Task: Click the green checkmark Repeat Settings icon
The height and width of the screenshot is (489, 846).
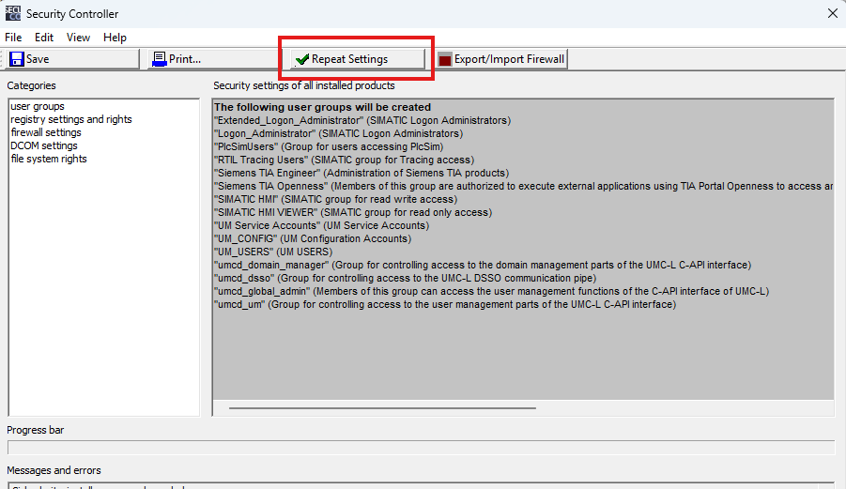Action: [302, 59]
